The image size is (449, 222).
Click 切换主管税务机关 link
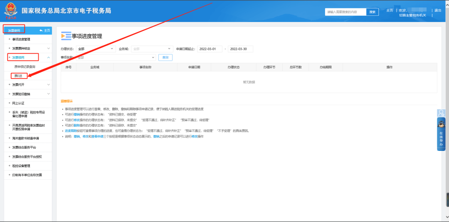(x=413, y=15)
